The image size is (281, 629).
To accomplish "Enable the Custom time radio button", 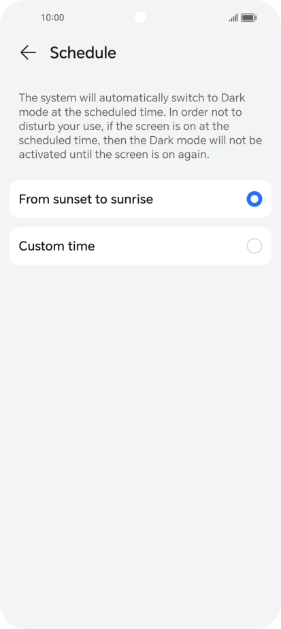I will point(254,246).
